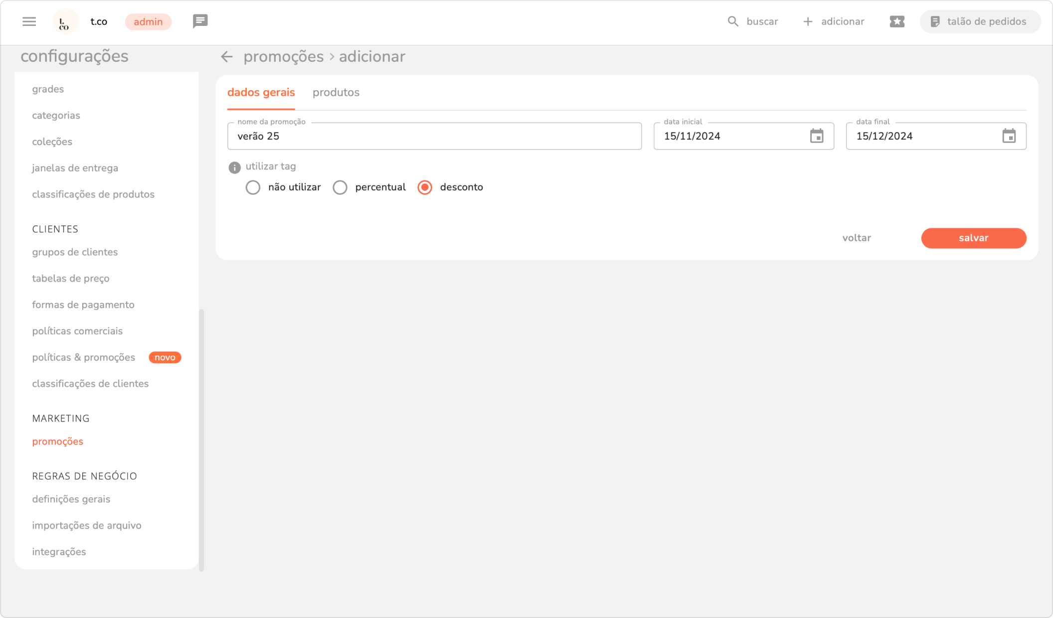1053x618 pixels.
Task: Open the chat messages icon
Action: pos(200,21)
